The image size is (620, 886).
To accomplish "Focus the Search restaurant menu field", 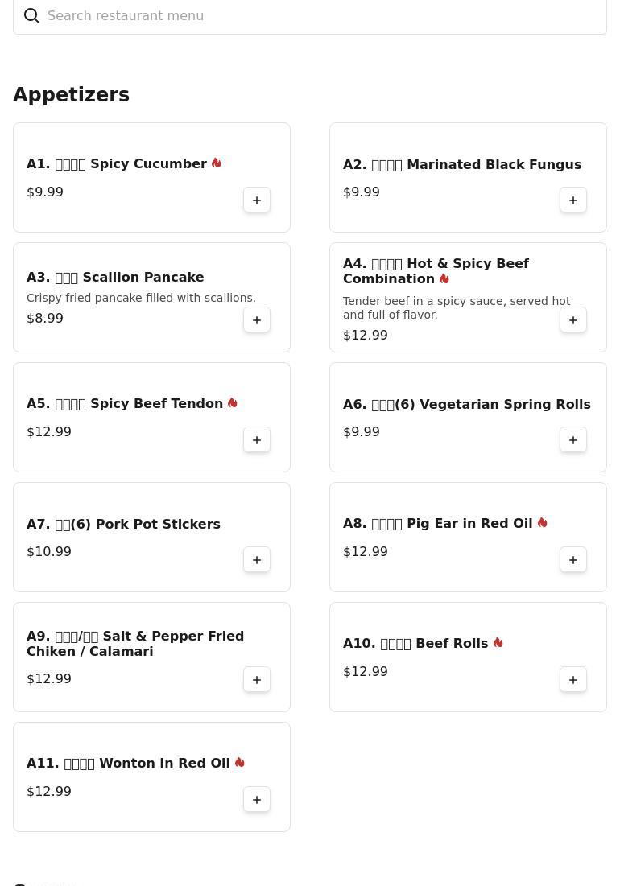I will [322, 16].
